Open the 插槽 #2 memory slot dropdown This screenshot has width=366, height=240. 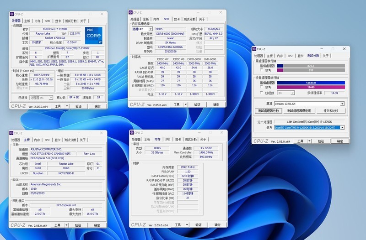coord(151,29)
